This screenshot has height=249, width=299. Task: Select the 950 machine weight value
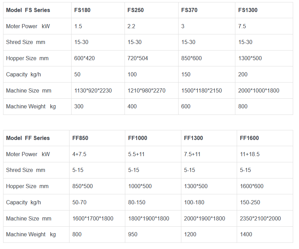point(133,234)
